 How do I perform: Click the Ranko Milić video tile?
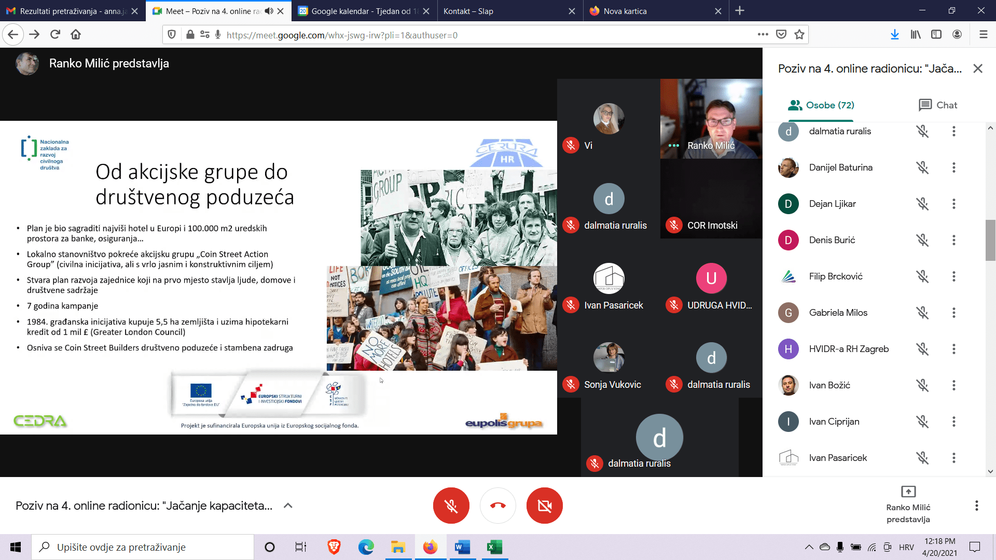(711, 118)
